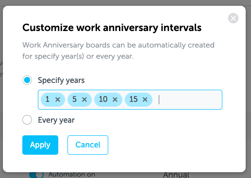Click the number 5 tag chip
The width and height of the screenshot is (251, 178).
pyautogui.click(x=74, y=99)
